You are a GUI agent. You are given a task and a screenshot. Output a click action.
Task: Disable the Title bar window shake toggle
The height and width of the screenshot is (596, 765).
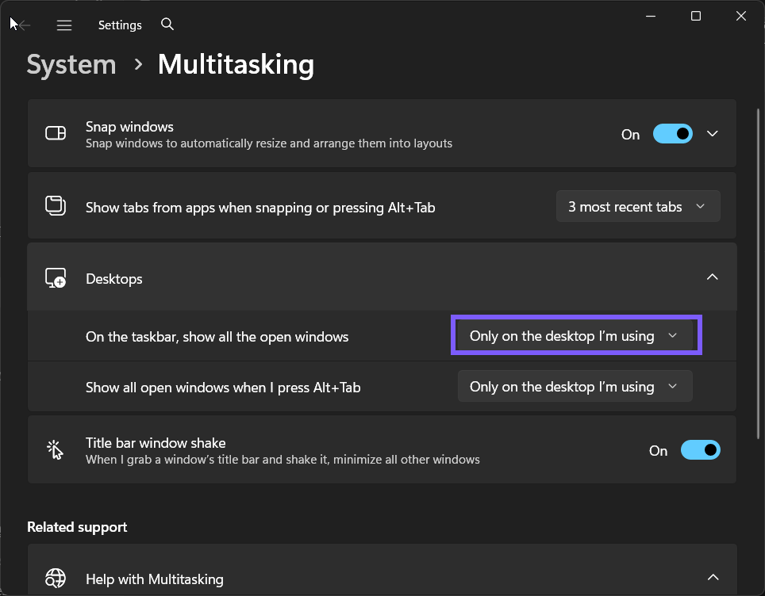pyautogui.click(x=701, y=450)
